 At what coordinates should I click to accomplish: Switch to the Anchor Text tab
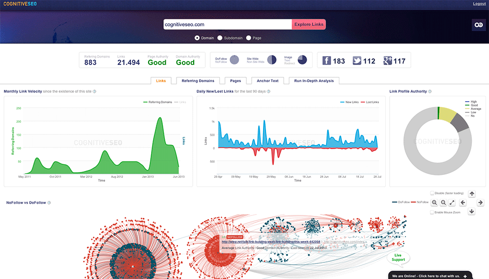click(267, 81)
